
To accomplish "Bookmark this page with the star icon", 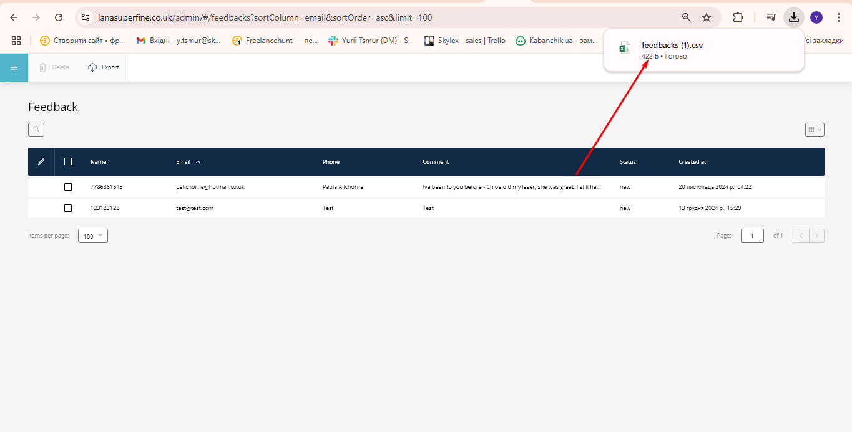I will click(707, 17).
